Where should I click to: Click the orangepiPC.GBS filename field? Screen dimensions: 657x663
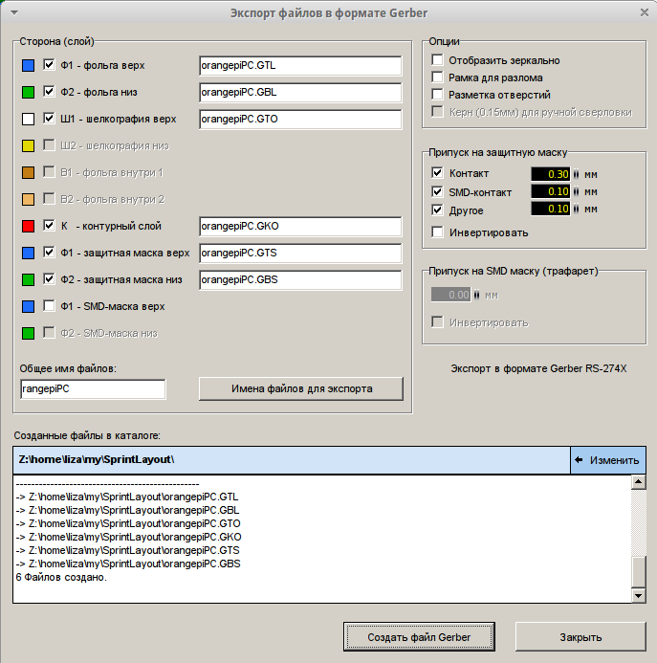300,280
